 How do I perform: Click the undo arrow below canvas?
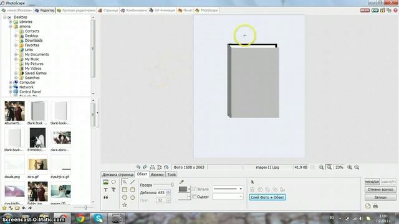click(138, 167)
